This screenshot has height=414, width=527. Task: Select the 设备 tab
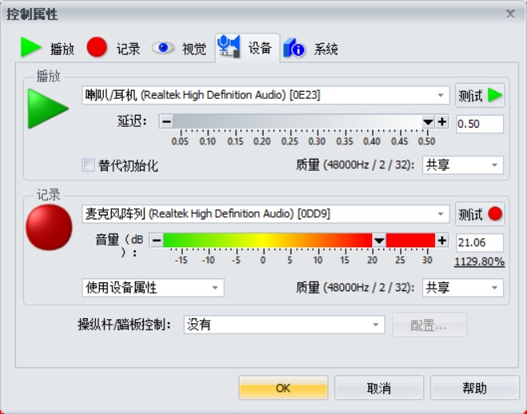248,48
